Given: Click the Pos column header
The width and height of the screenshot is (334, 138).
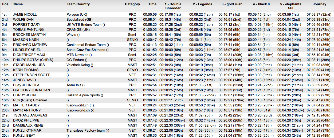Looking at the screenshot, I should [x=5, y=4].
